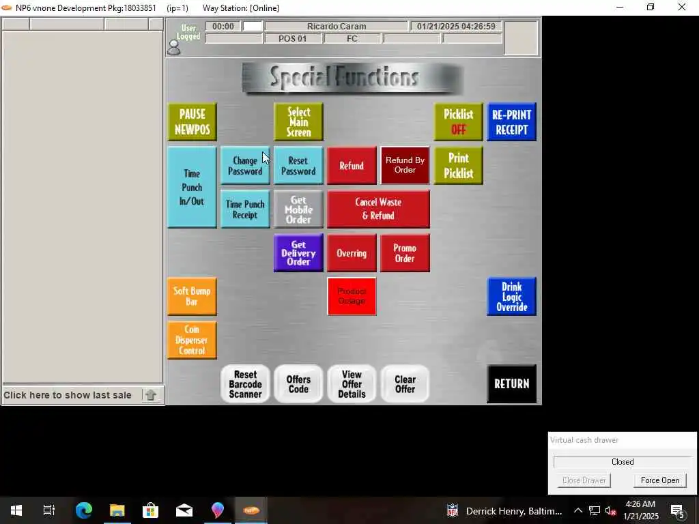Click Get Mobile Order

coord(298,209)
